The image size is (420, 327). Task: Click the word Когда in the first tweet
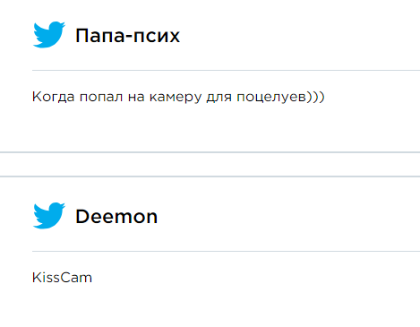pyautogui.click(x=53, y=97)
